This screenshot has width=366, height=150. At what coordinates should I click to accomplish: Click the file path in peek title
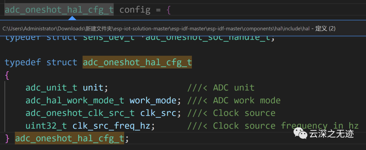click(x=156, y=29)
